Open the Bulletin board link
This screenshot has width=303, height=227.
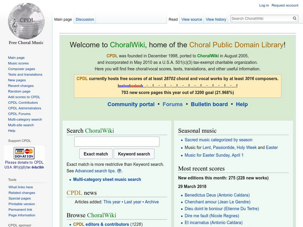click(209, 104)
